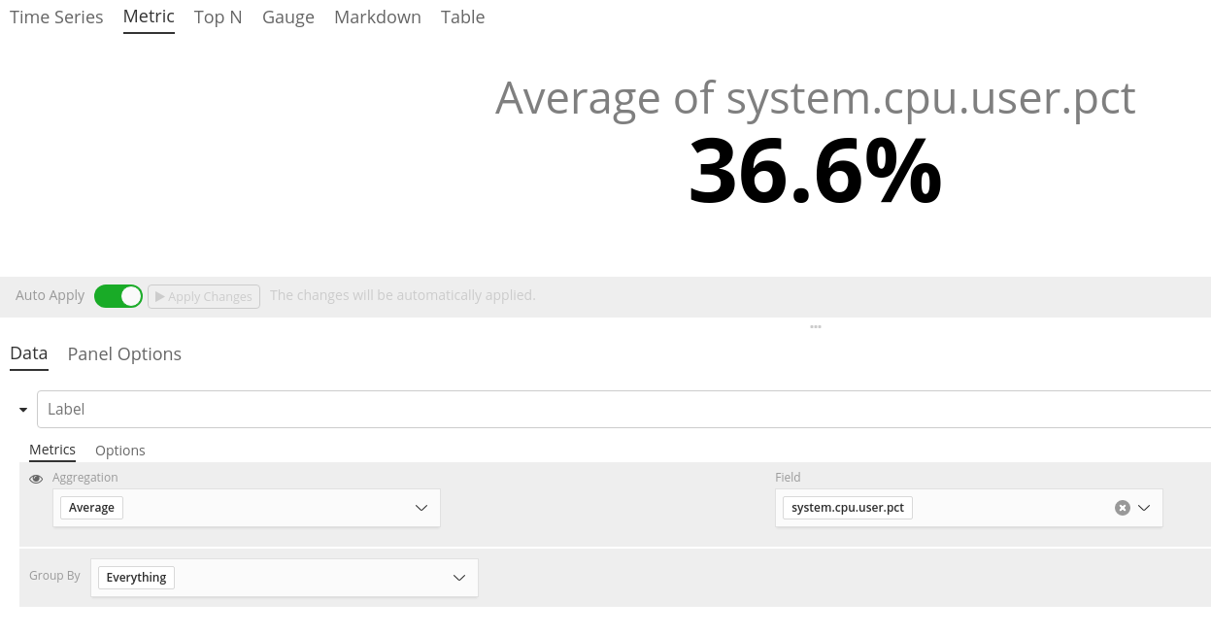Select the currently active Metric tab
Screen dimensions: 1211x636
pos(149,17)
